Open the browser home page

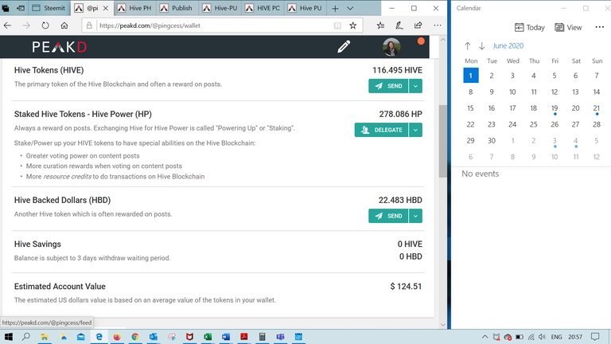(x=64, y=25)
